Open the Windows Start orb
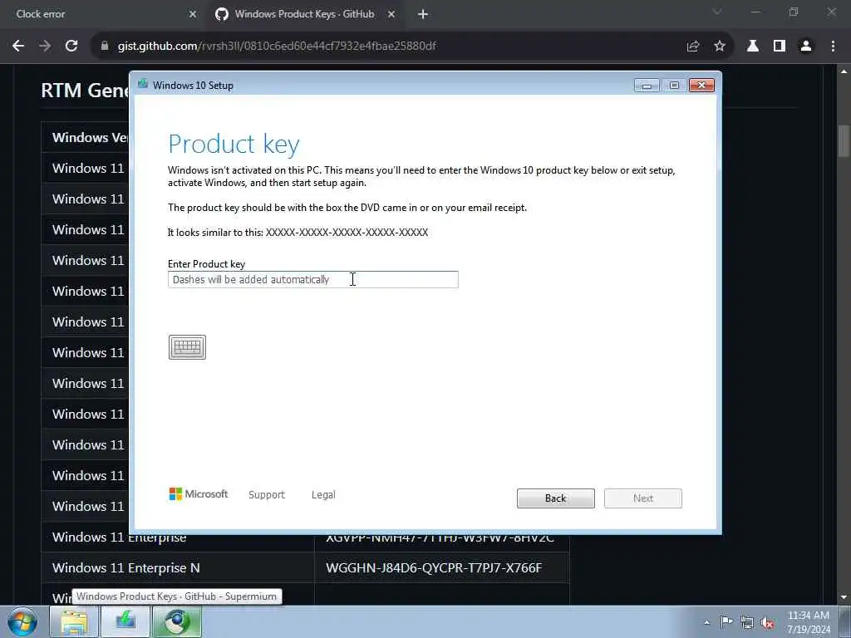This screenshot has height=638, width=851. [x=22, y=621]
